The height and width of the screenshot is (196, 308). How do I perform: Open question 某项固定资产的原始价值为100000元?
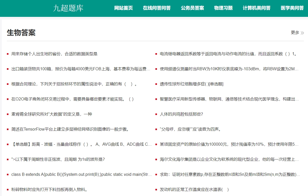click(x=229, y=144)
